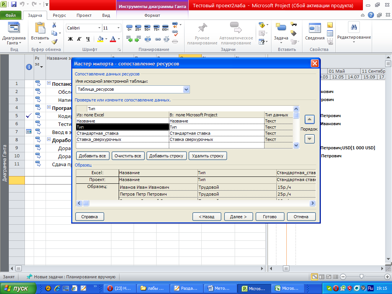The image size is (392, 294).
Task: Switch to the Вид tab
Action: point(106,15)
